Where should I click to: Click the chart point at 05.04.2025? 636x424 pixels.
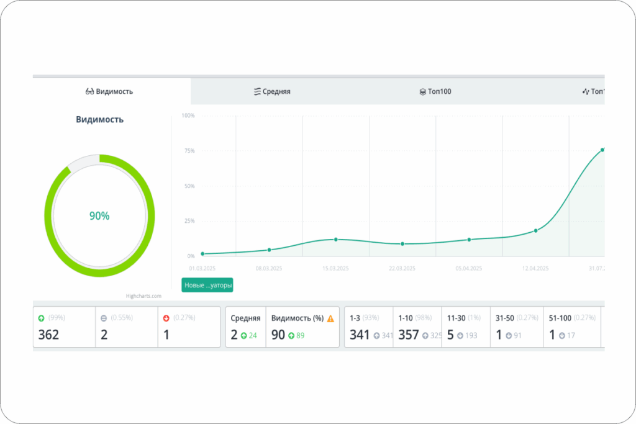click(470, 240)
